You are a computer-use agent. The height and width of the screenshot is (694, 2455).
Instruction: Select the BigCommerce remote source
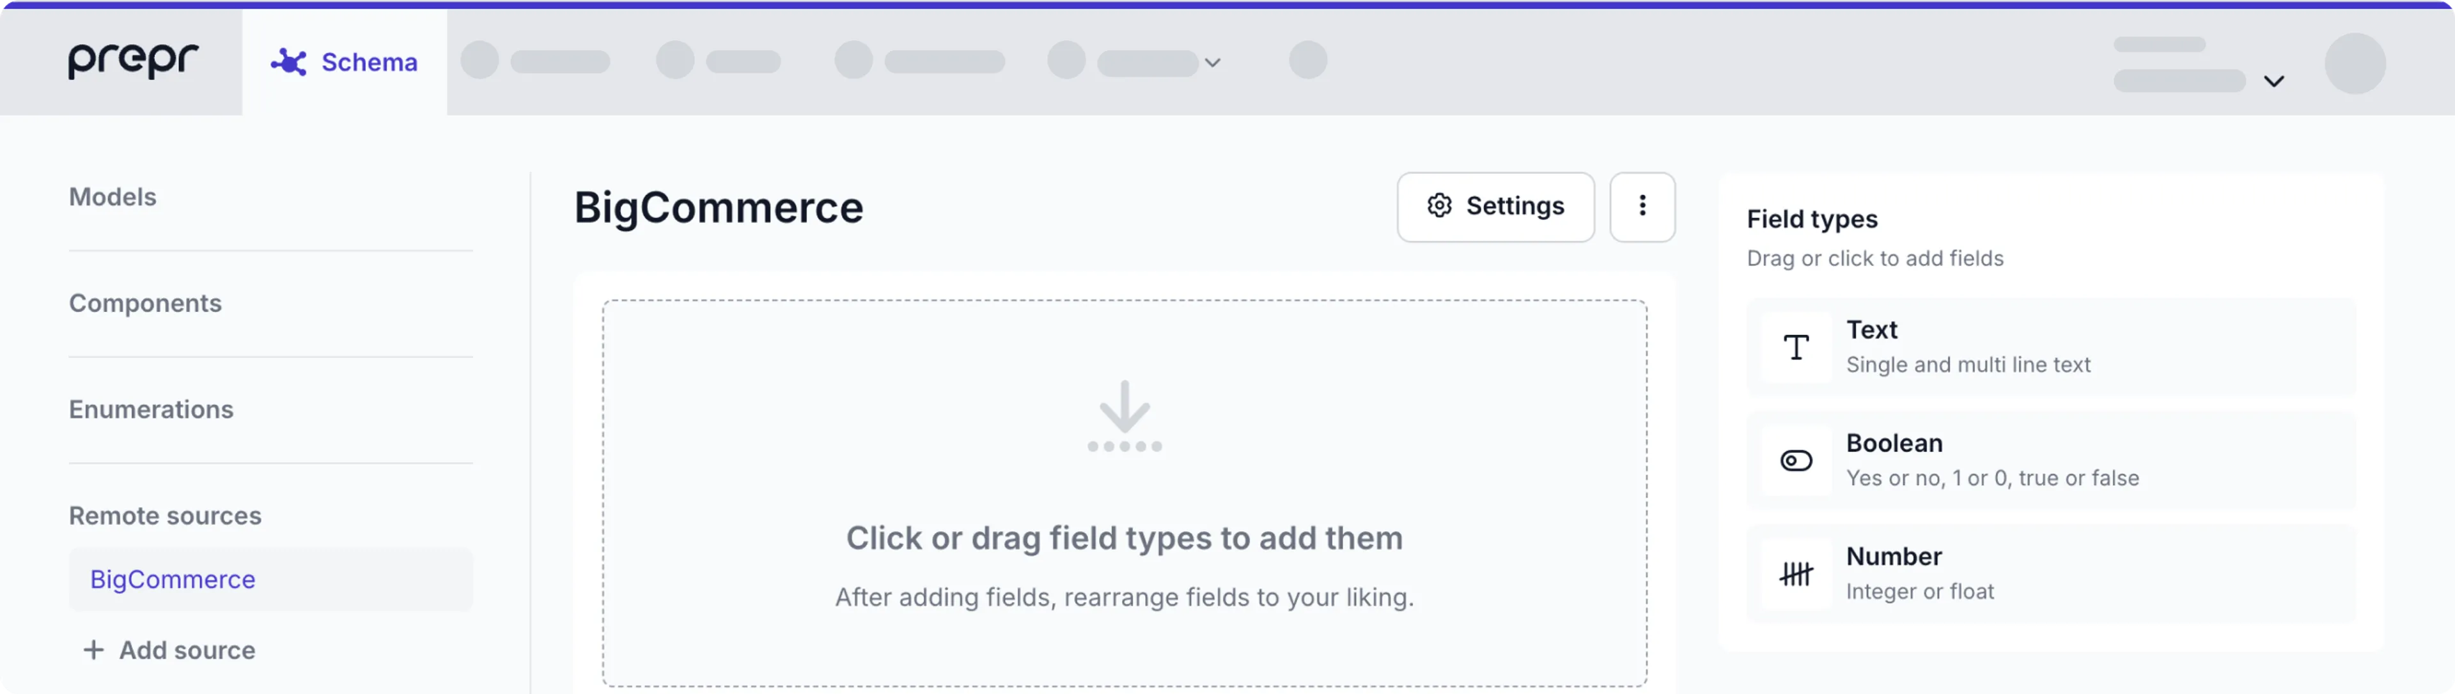click(x=173, y=579)
